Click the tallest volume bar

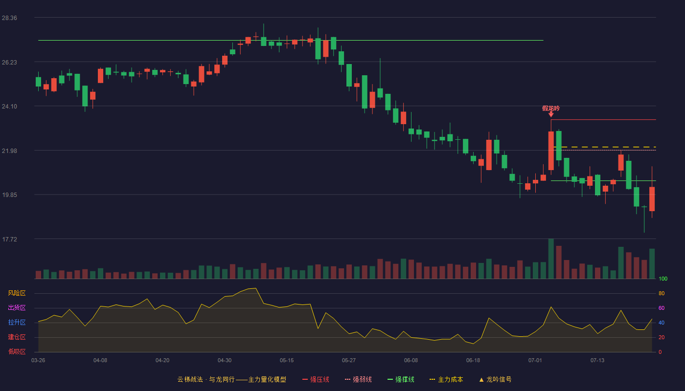(551, 259)
